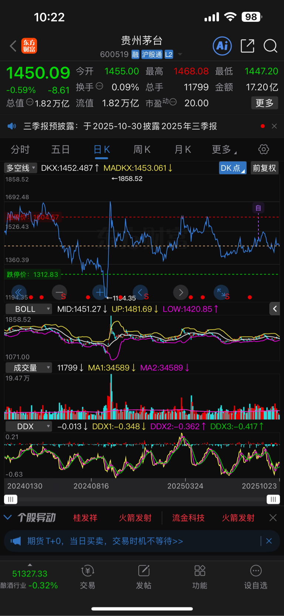Tap 涨停价 limit-up price label

click(33, 217)
